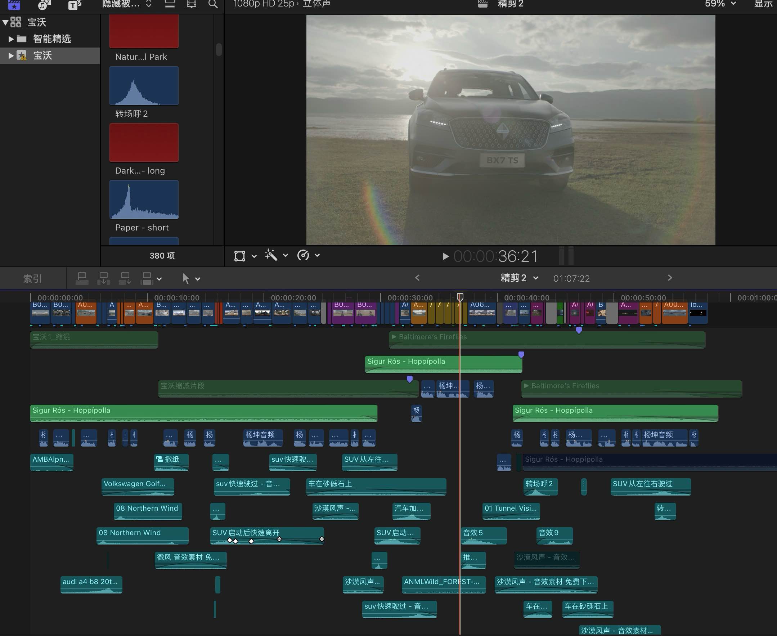Open the Libraries sidebar clapperboard icon

(14, 4)
